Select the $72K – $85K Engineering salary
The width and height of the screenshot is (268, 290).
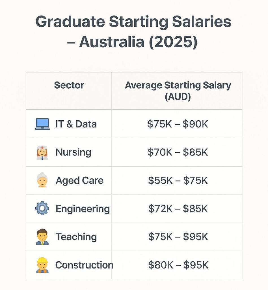pos(178,209)
